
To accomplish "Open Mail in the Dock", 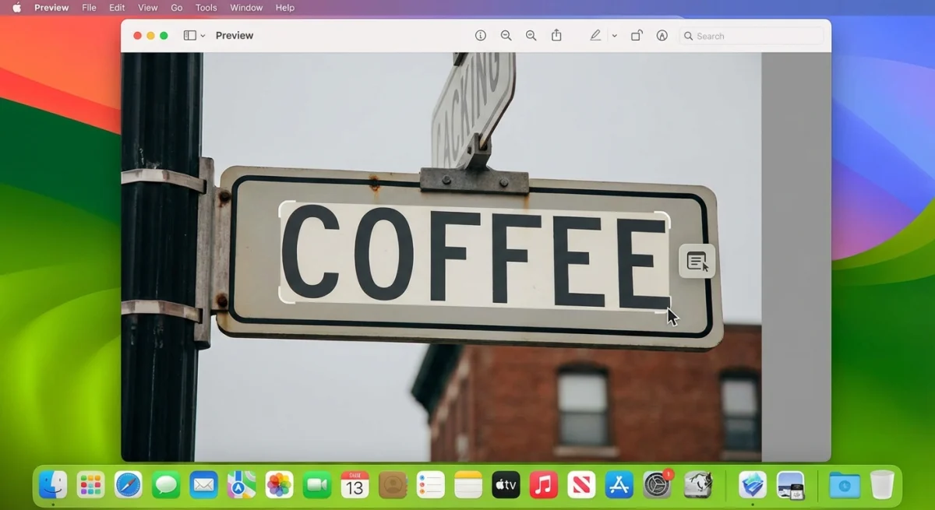I will [203, 485].
